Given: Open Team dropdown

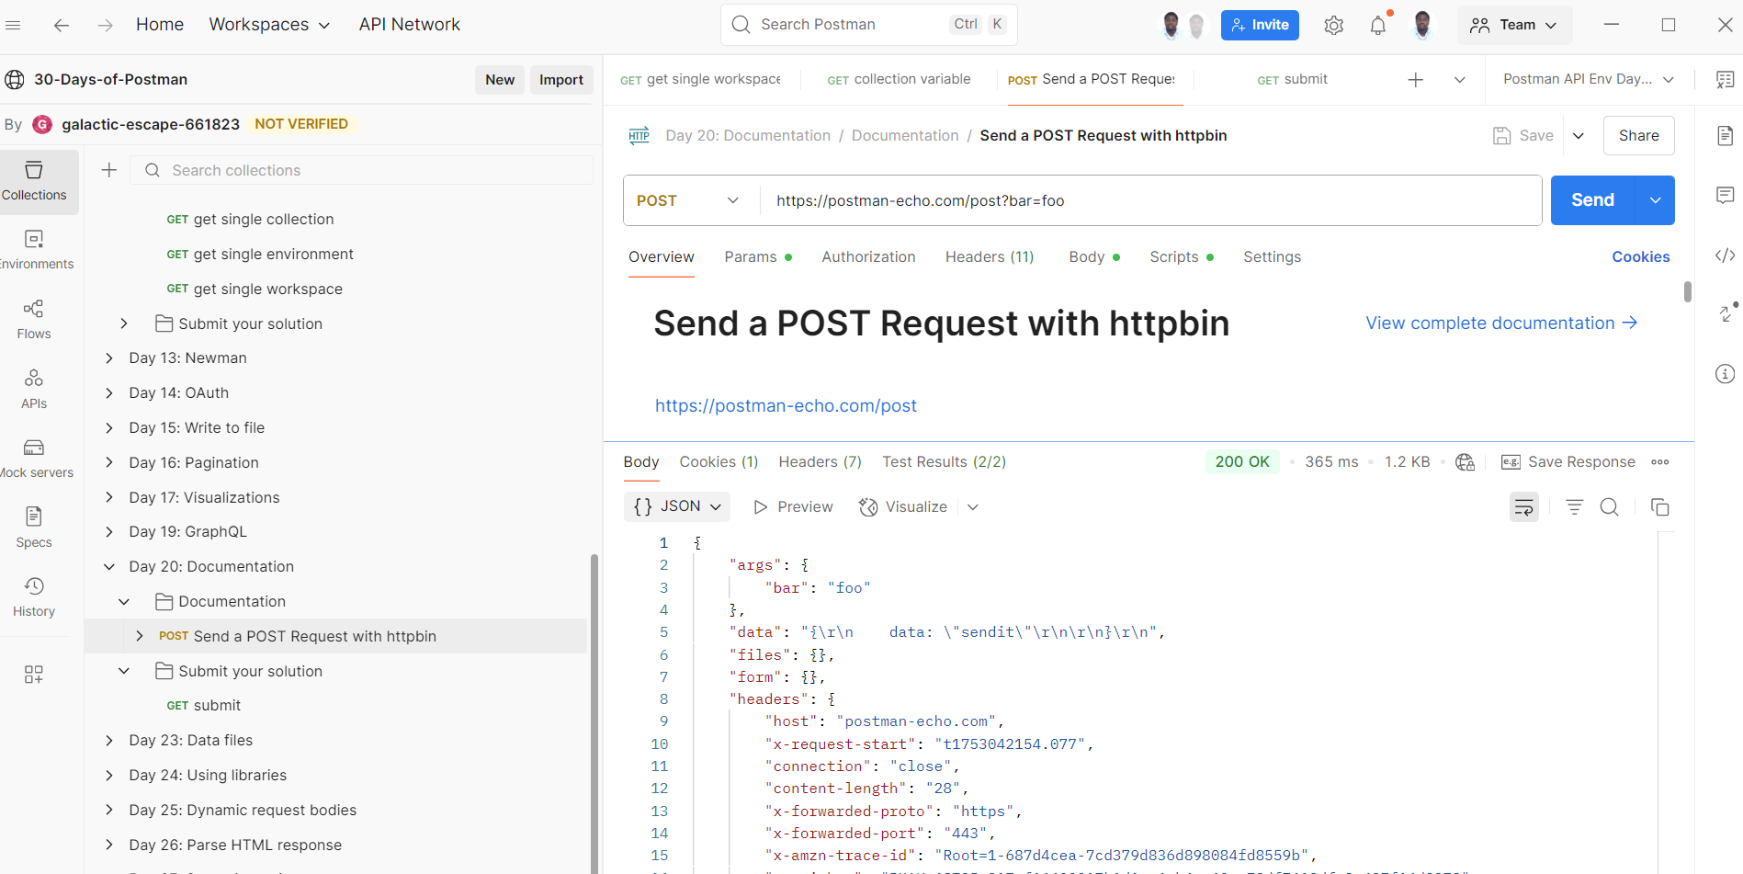Looking at the screenshot, I should click(1514, 25).
